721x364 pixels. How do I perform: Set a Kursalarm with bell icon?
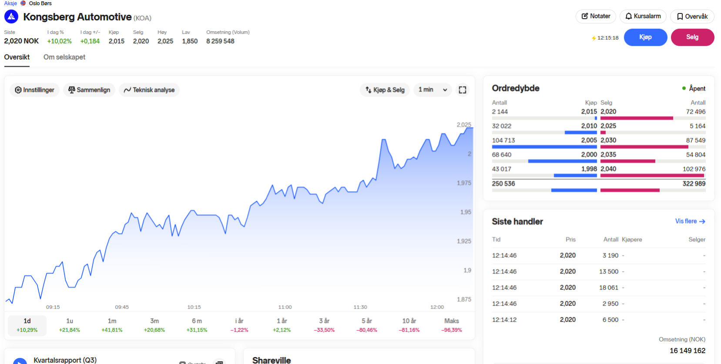click(643, 17)
